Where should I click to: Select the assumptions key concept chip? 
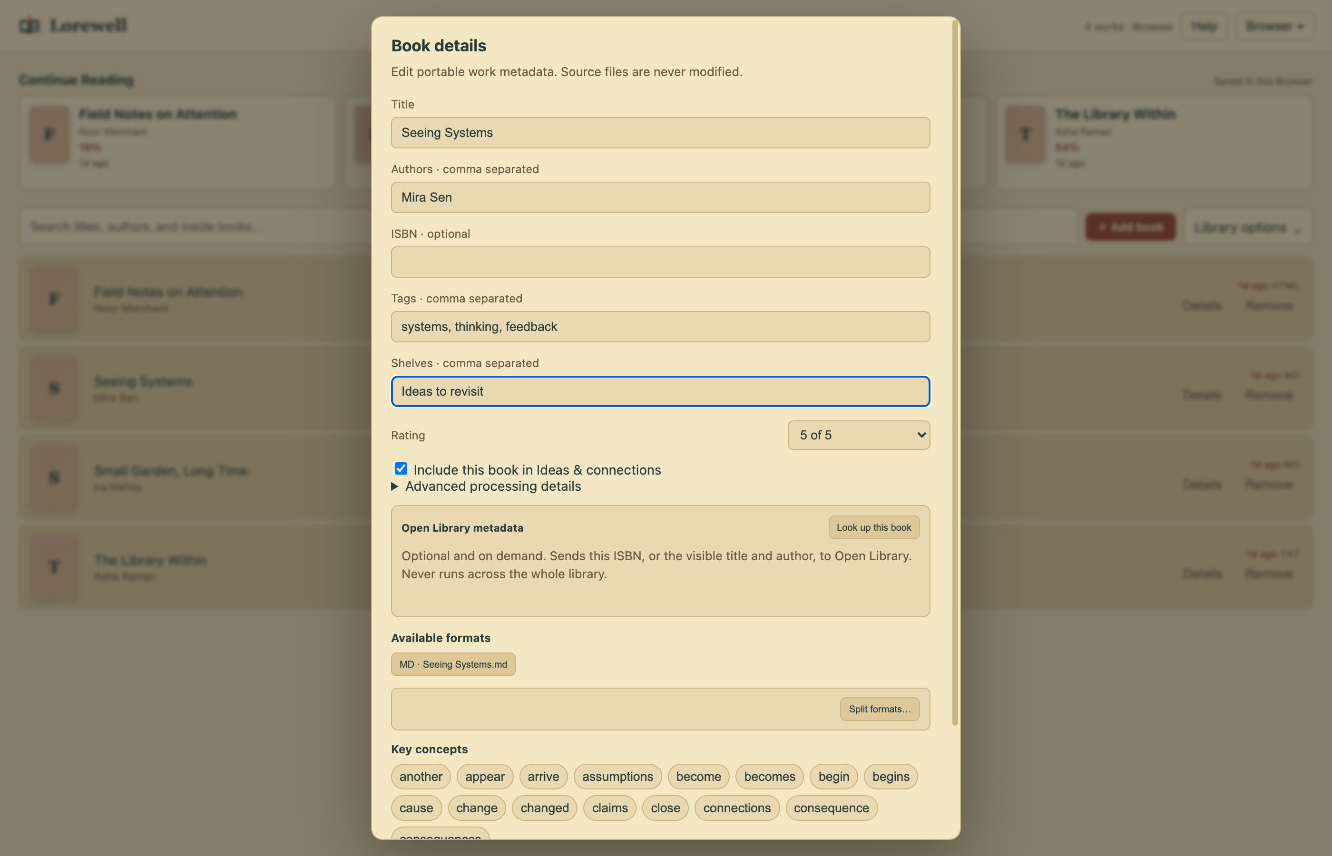(617, 777)
